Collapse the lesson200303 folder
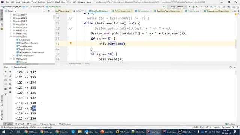Viewport: 240px width, 135px height. (11, 37)
